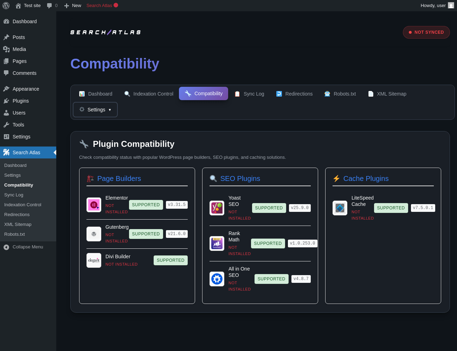Click Rank Math's SUPPORTED badge

[268, 243]
